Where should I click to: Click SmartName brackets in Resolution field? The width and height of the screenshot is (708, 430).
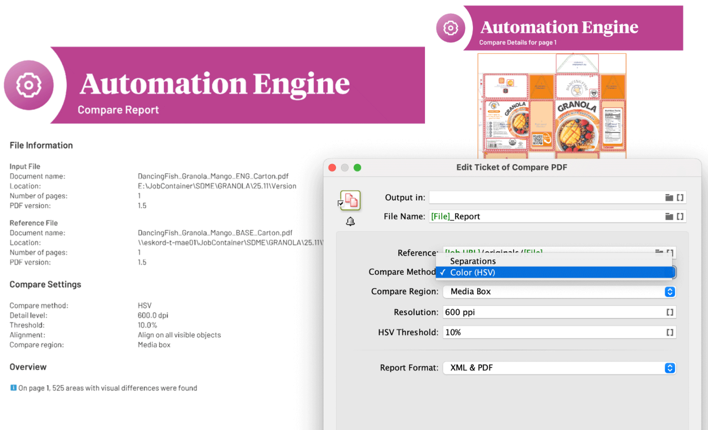coord(670,312)
